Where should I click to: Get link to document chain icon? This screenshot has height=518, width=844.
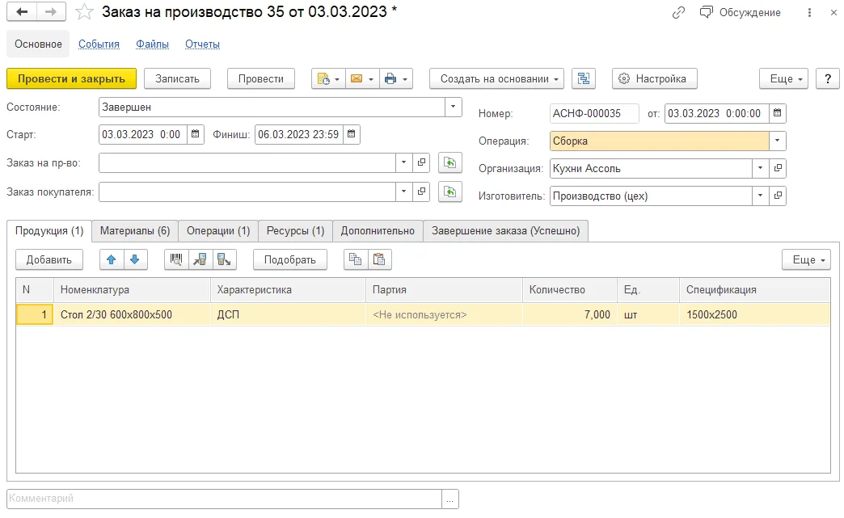point(678,12)
